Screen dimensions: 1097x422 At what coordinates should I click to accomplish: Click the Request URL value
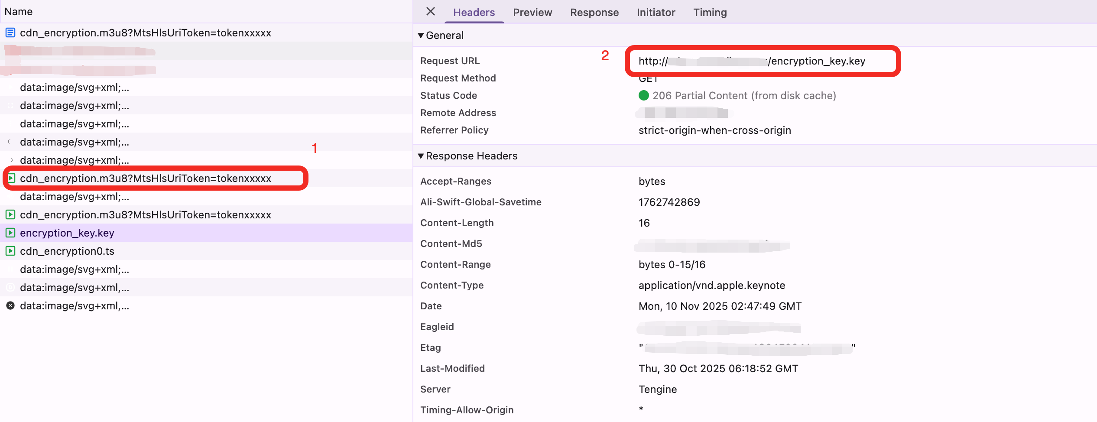752,61
